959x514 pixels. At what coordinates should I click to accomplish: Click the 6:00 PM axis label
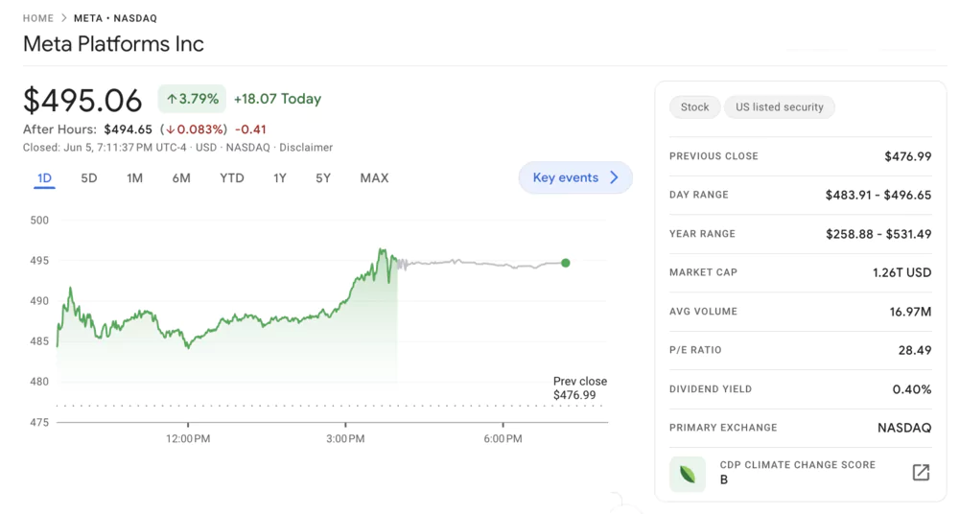[503, 439]
